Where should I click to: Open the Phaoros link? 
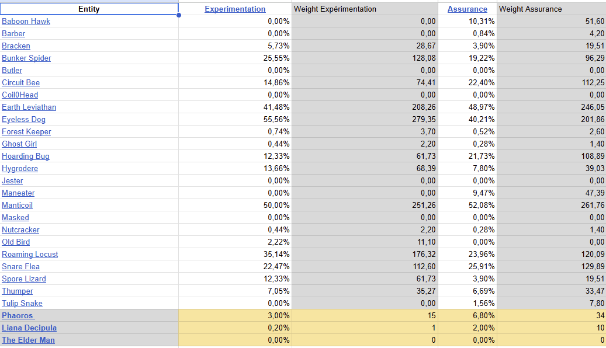pos(18,315)
